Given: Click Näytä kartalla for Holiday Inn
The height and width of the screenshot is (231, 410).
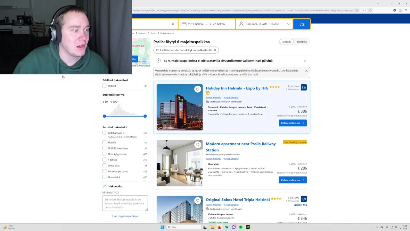Looking at the screenshot, I should tap(231, 98).
